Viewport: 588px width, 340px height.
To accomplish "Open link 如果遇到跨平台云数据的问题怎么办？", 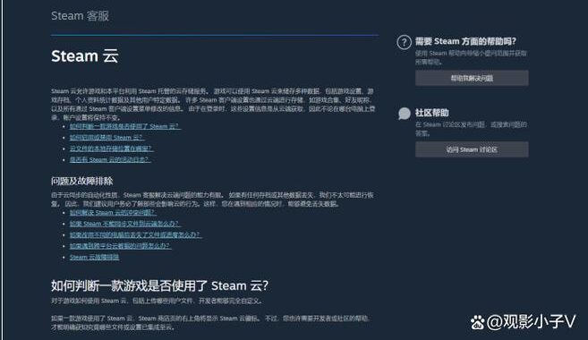I will (x=120, y=246).
